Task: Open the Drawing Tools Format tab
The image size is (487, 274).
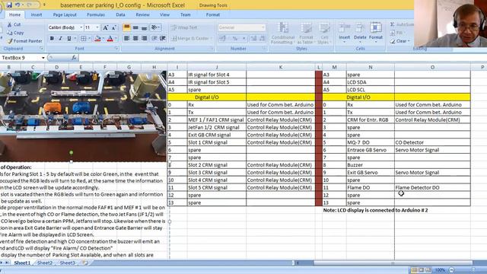Action: click(x=213, y=14)
